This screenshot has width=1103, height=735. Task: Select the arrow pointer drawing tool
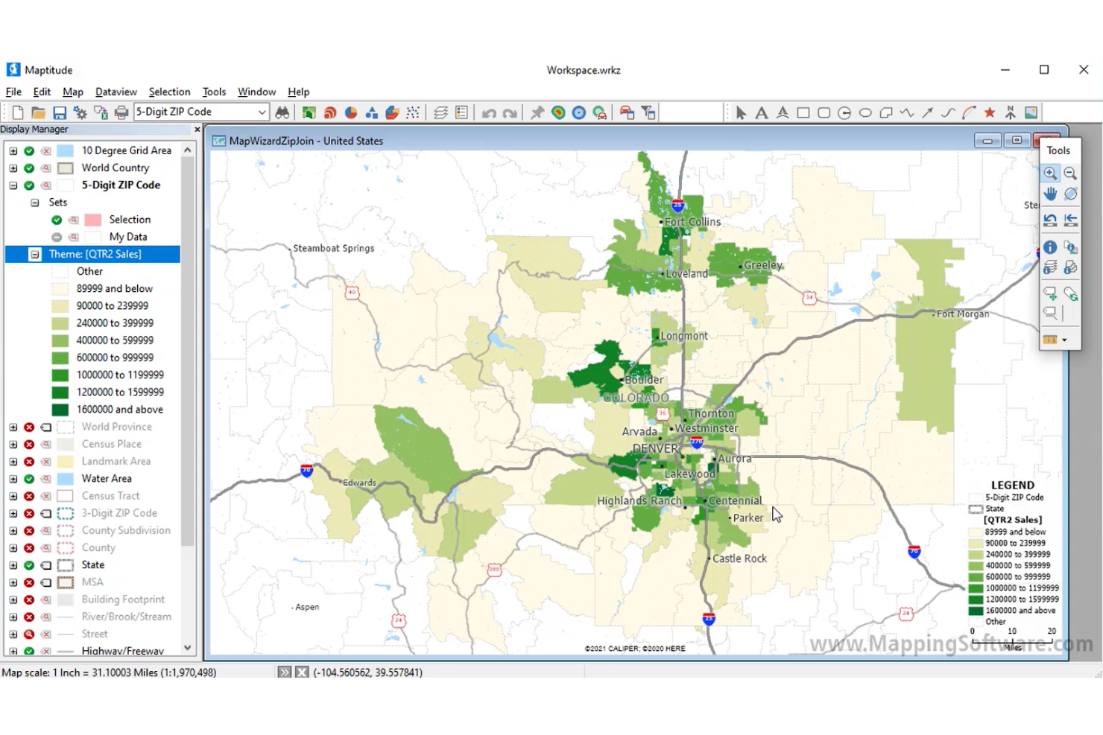[x=741, y=112]
